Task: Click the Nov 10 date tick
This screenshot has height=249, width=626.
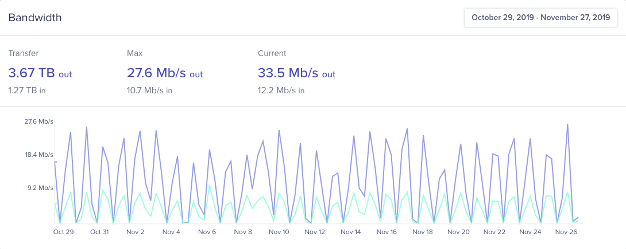Action: point(279,232)
